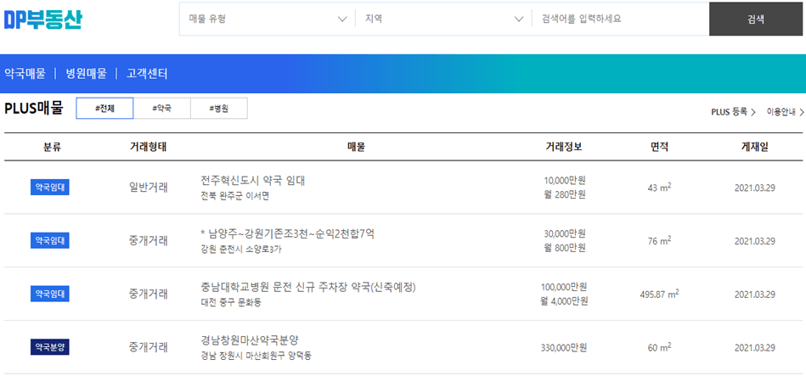This screenshot has height=376, width=806.
Task: Click date 2021.03.29 in 경남창원마산 row
Action: pyautogui.click(x=754, y=348)
